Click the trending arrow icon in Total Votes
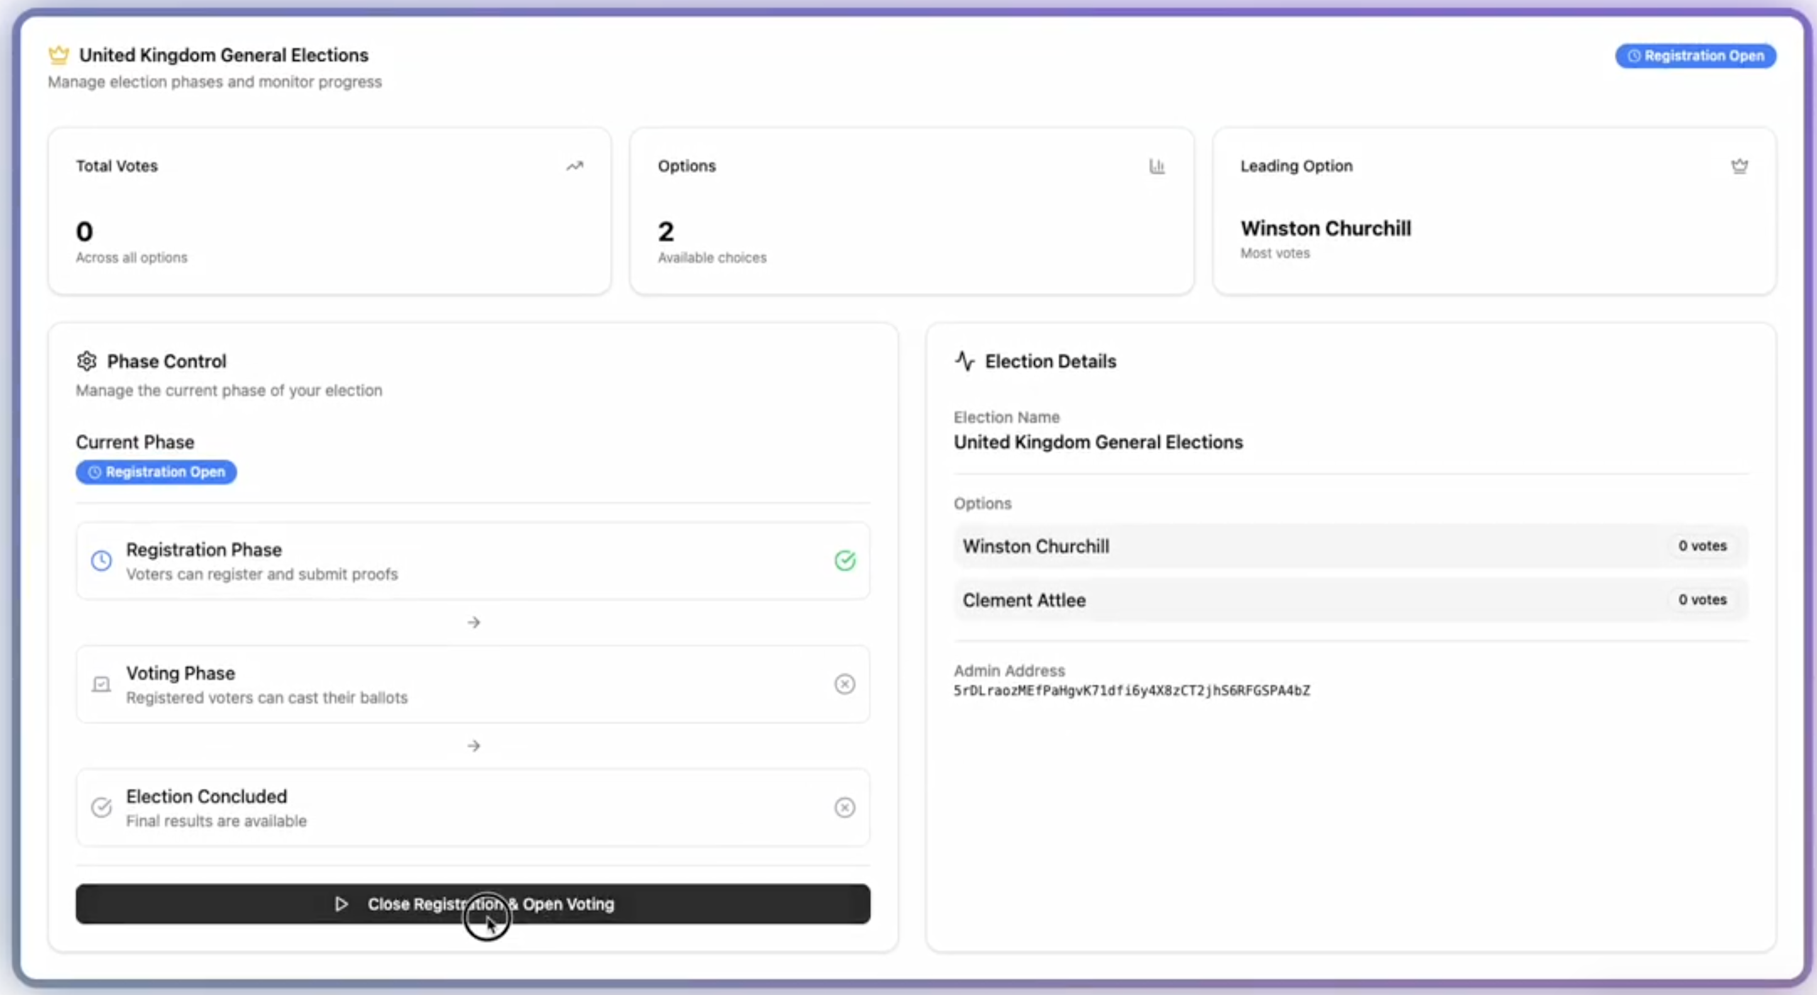Image resolution: width=1817 pixels, height=995 pixels. [x=575, y=166]
